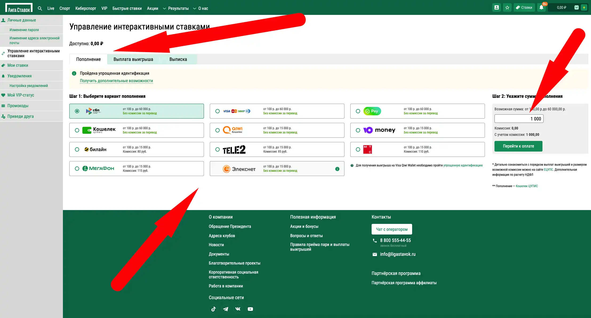Screen dimensions: 591x318
Task: Open Партнёрская программа аффилиаты link
Action: coord(404,283)
